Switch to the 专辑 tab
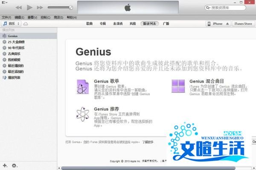This screenshot has height=170, width=256. point(103,23)
